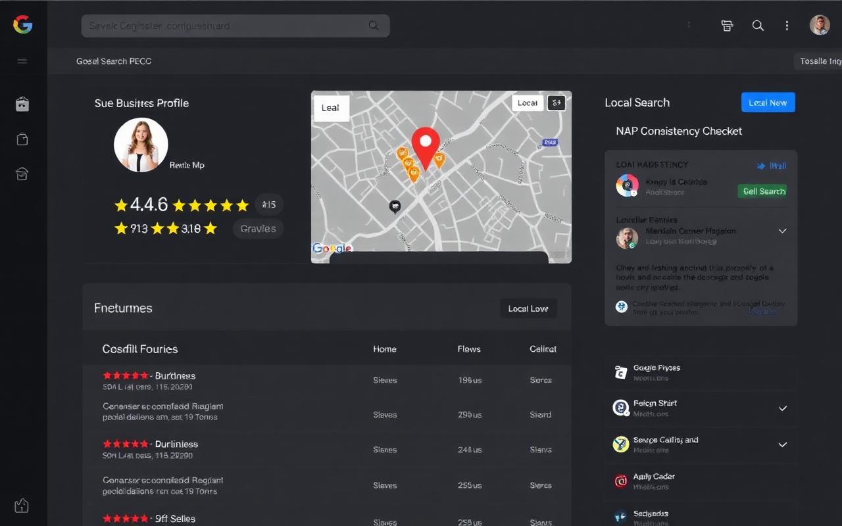Expand the Felcon Shirt row chevron
Image resolution: width=842 pixels, height=526 pixels.
[x=783, y=408]
